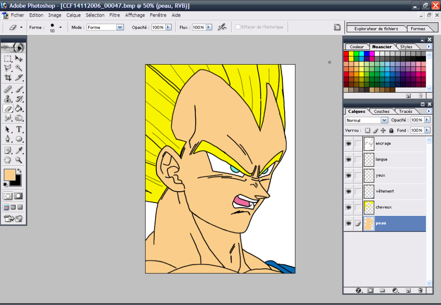This screenshot has height=305, width=441.
Task: Switch to Standard editing mode
Action: click(x=8, y=196)
